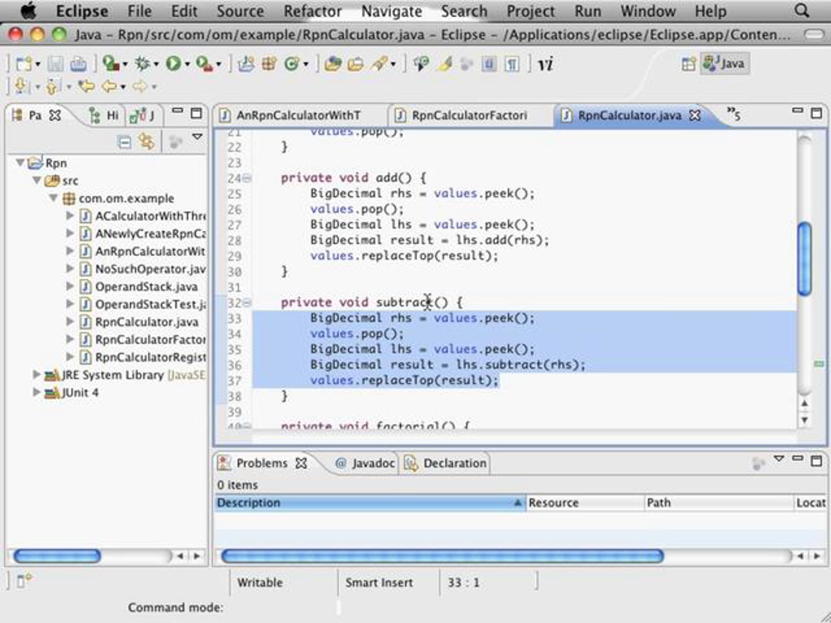Click the editor vertical scrollbar thumb
Screen dimensions: 831x623
[804, 259]
